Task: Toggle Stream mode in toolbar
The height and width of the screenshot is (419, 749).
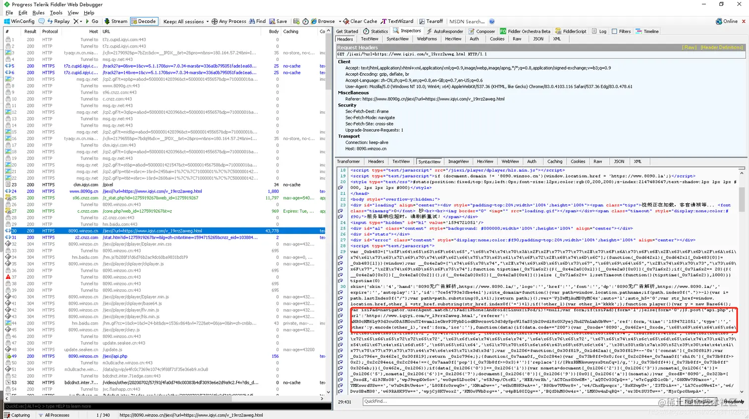Action: coord(115,21)
